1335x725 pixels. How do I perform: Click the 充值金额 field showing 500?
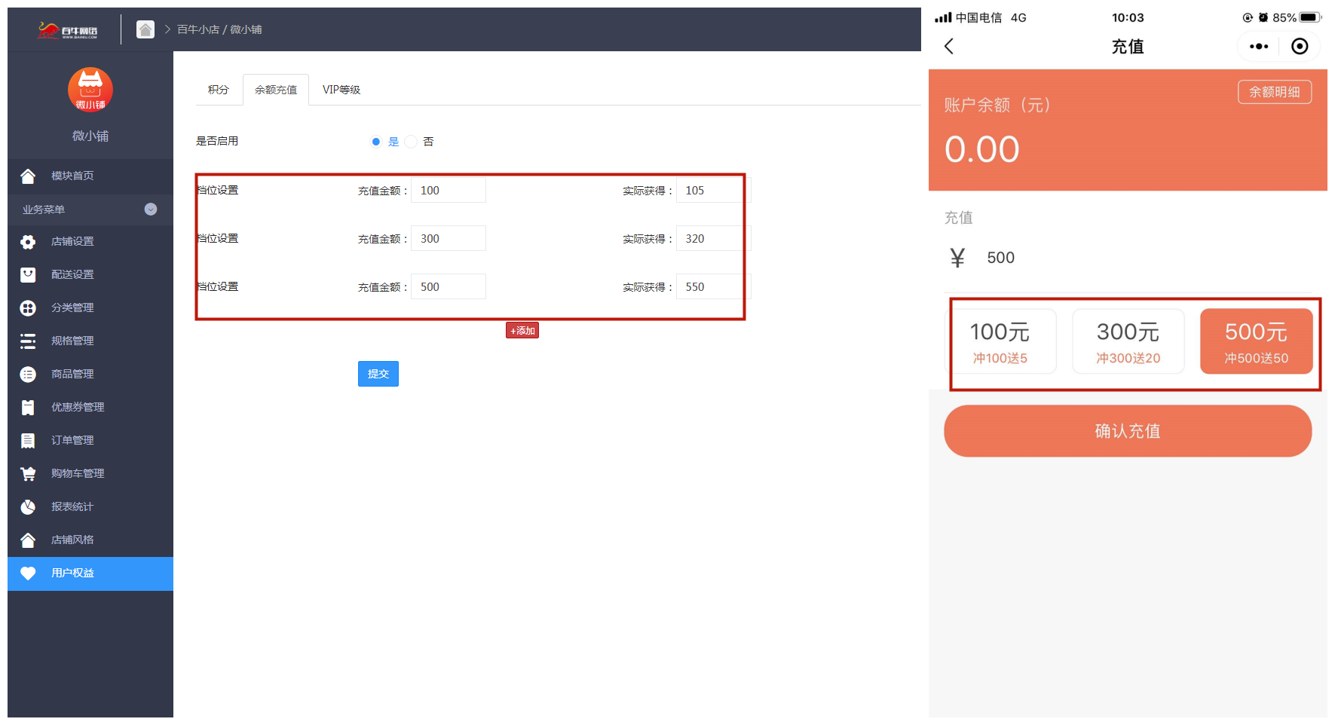coord(449,287)
